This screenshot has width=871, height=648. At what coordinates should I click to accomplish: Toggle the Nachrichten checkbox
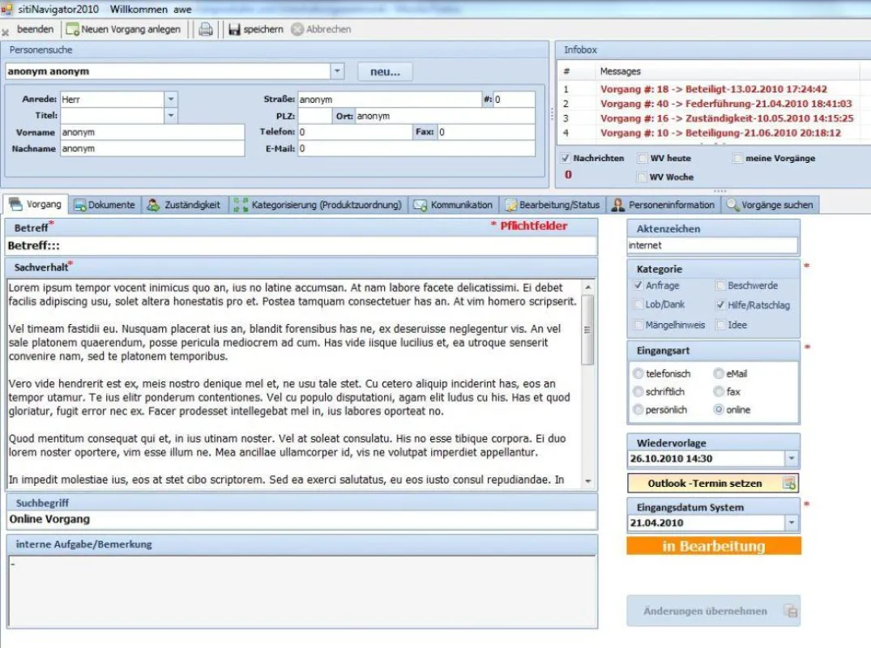(x=566, y=158)
